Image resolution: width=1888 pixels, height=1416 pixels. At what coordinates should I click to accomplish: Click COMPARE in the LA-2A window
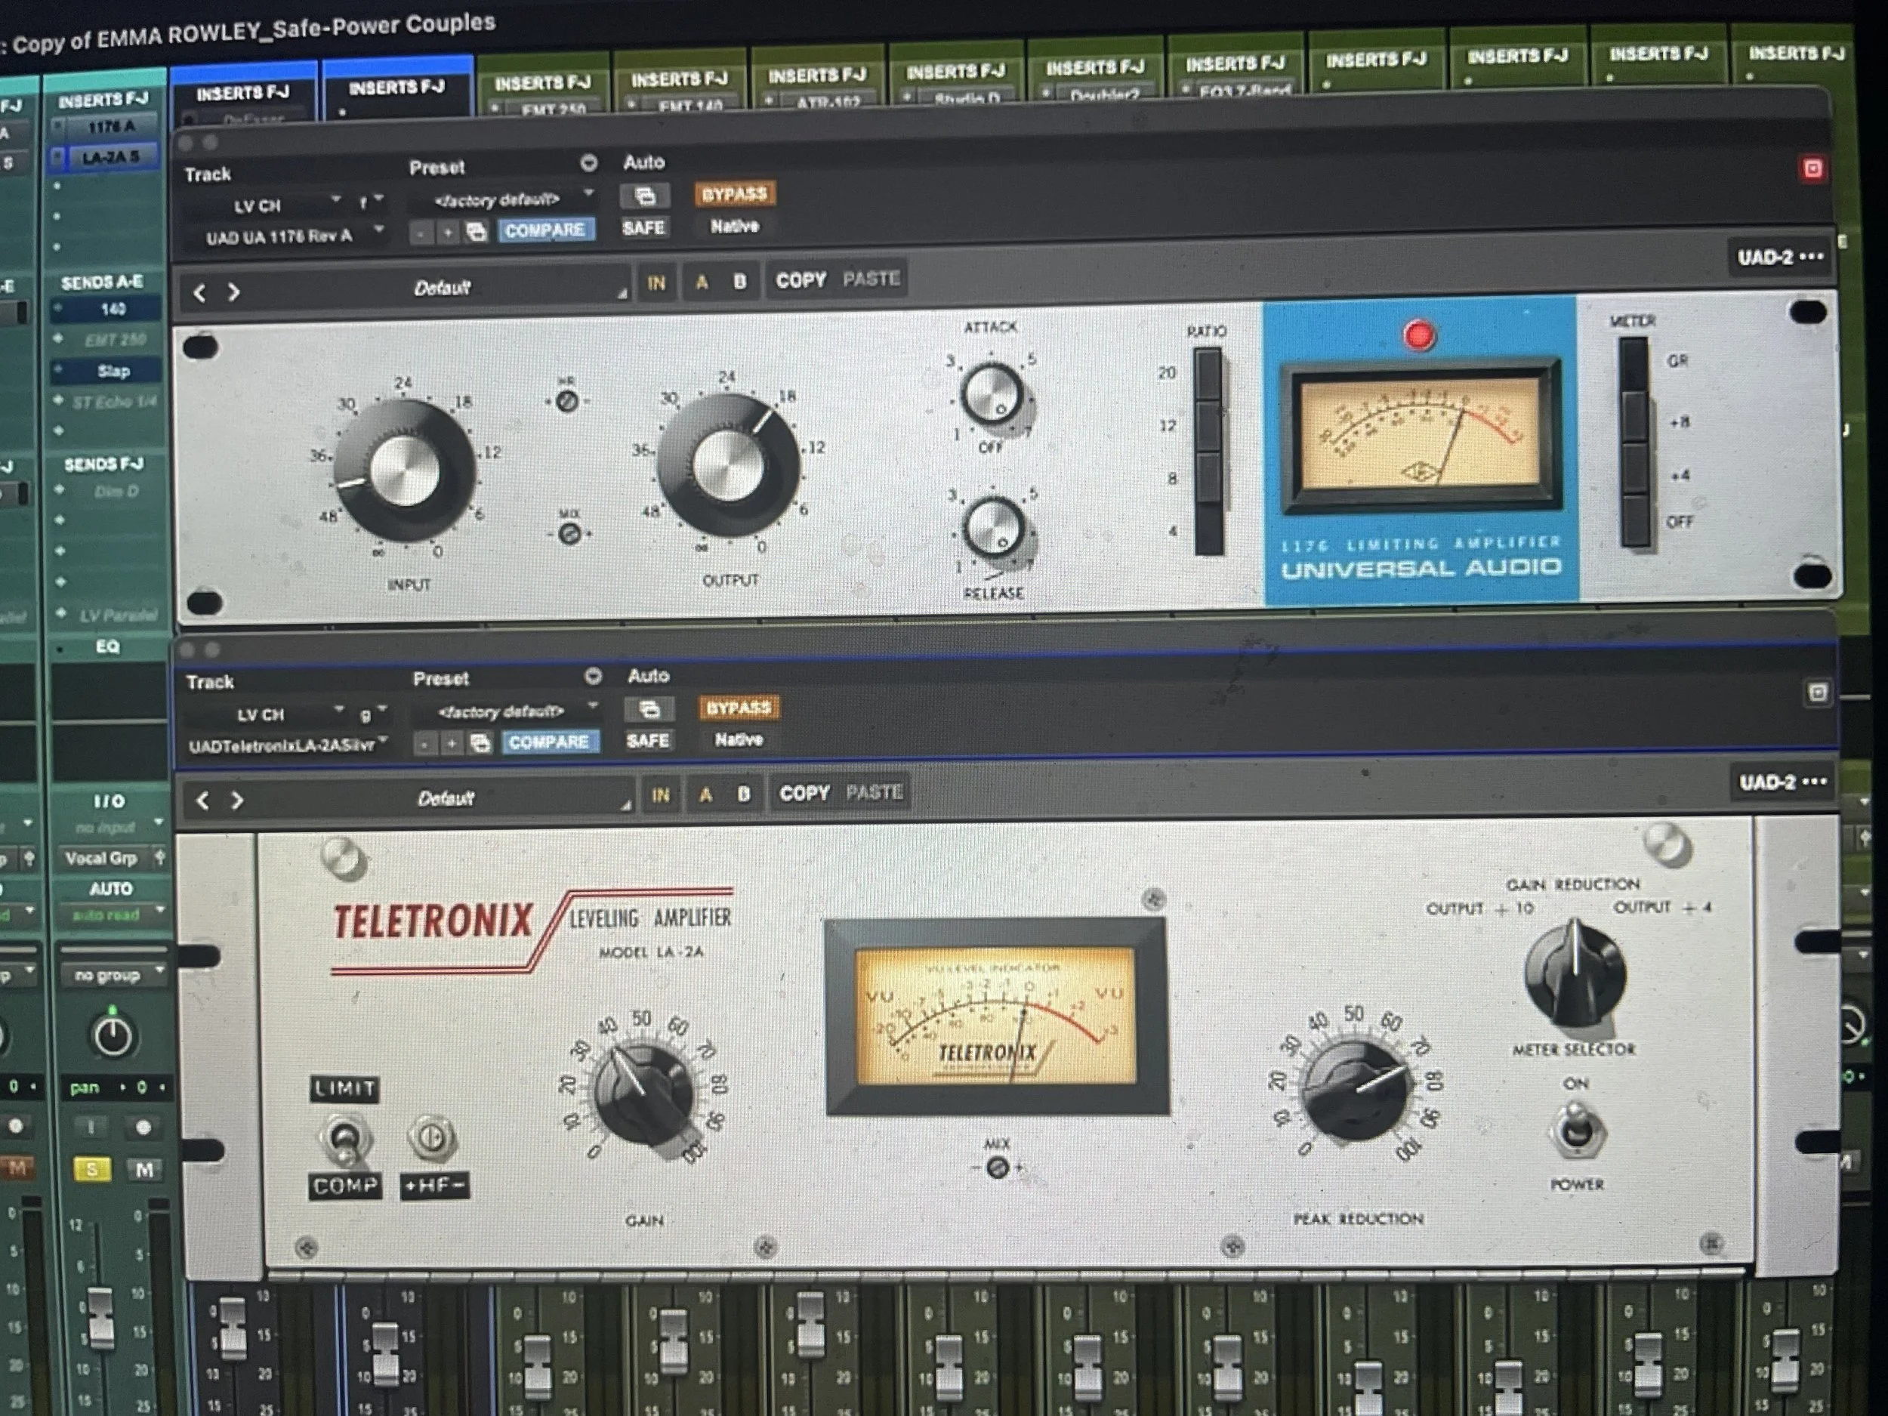(549, 742)
